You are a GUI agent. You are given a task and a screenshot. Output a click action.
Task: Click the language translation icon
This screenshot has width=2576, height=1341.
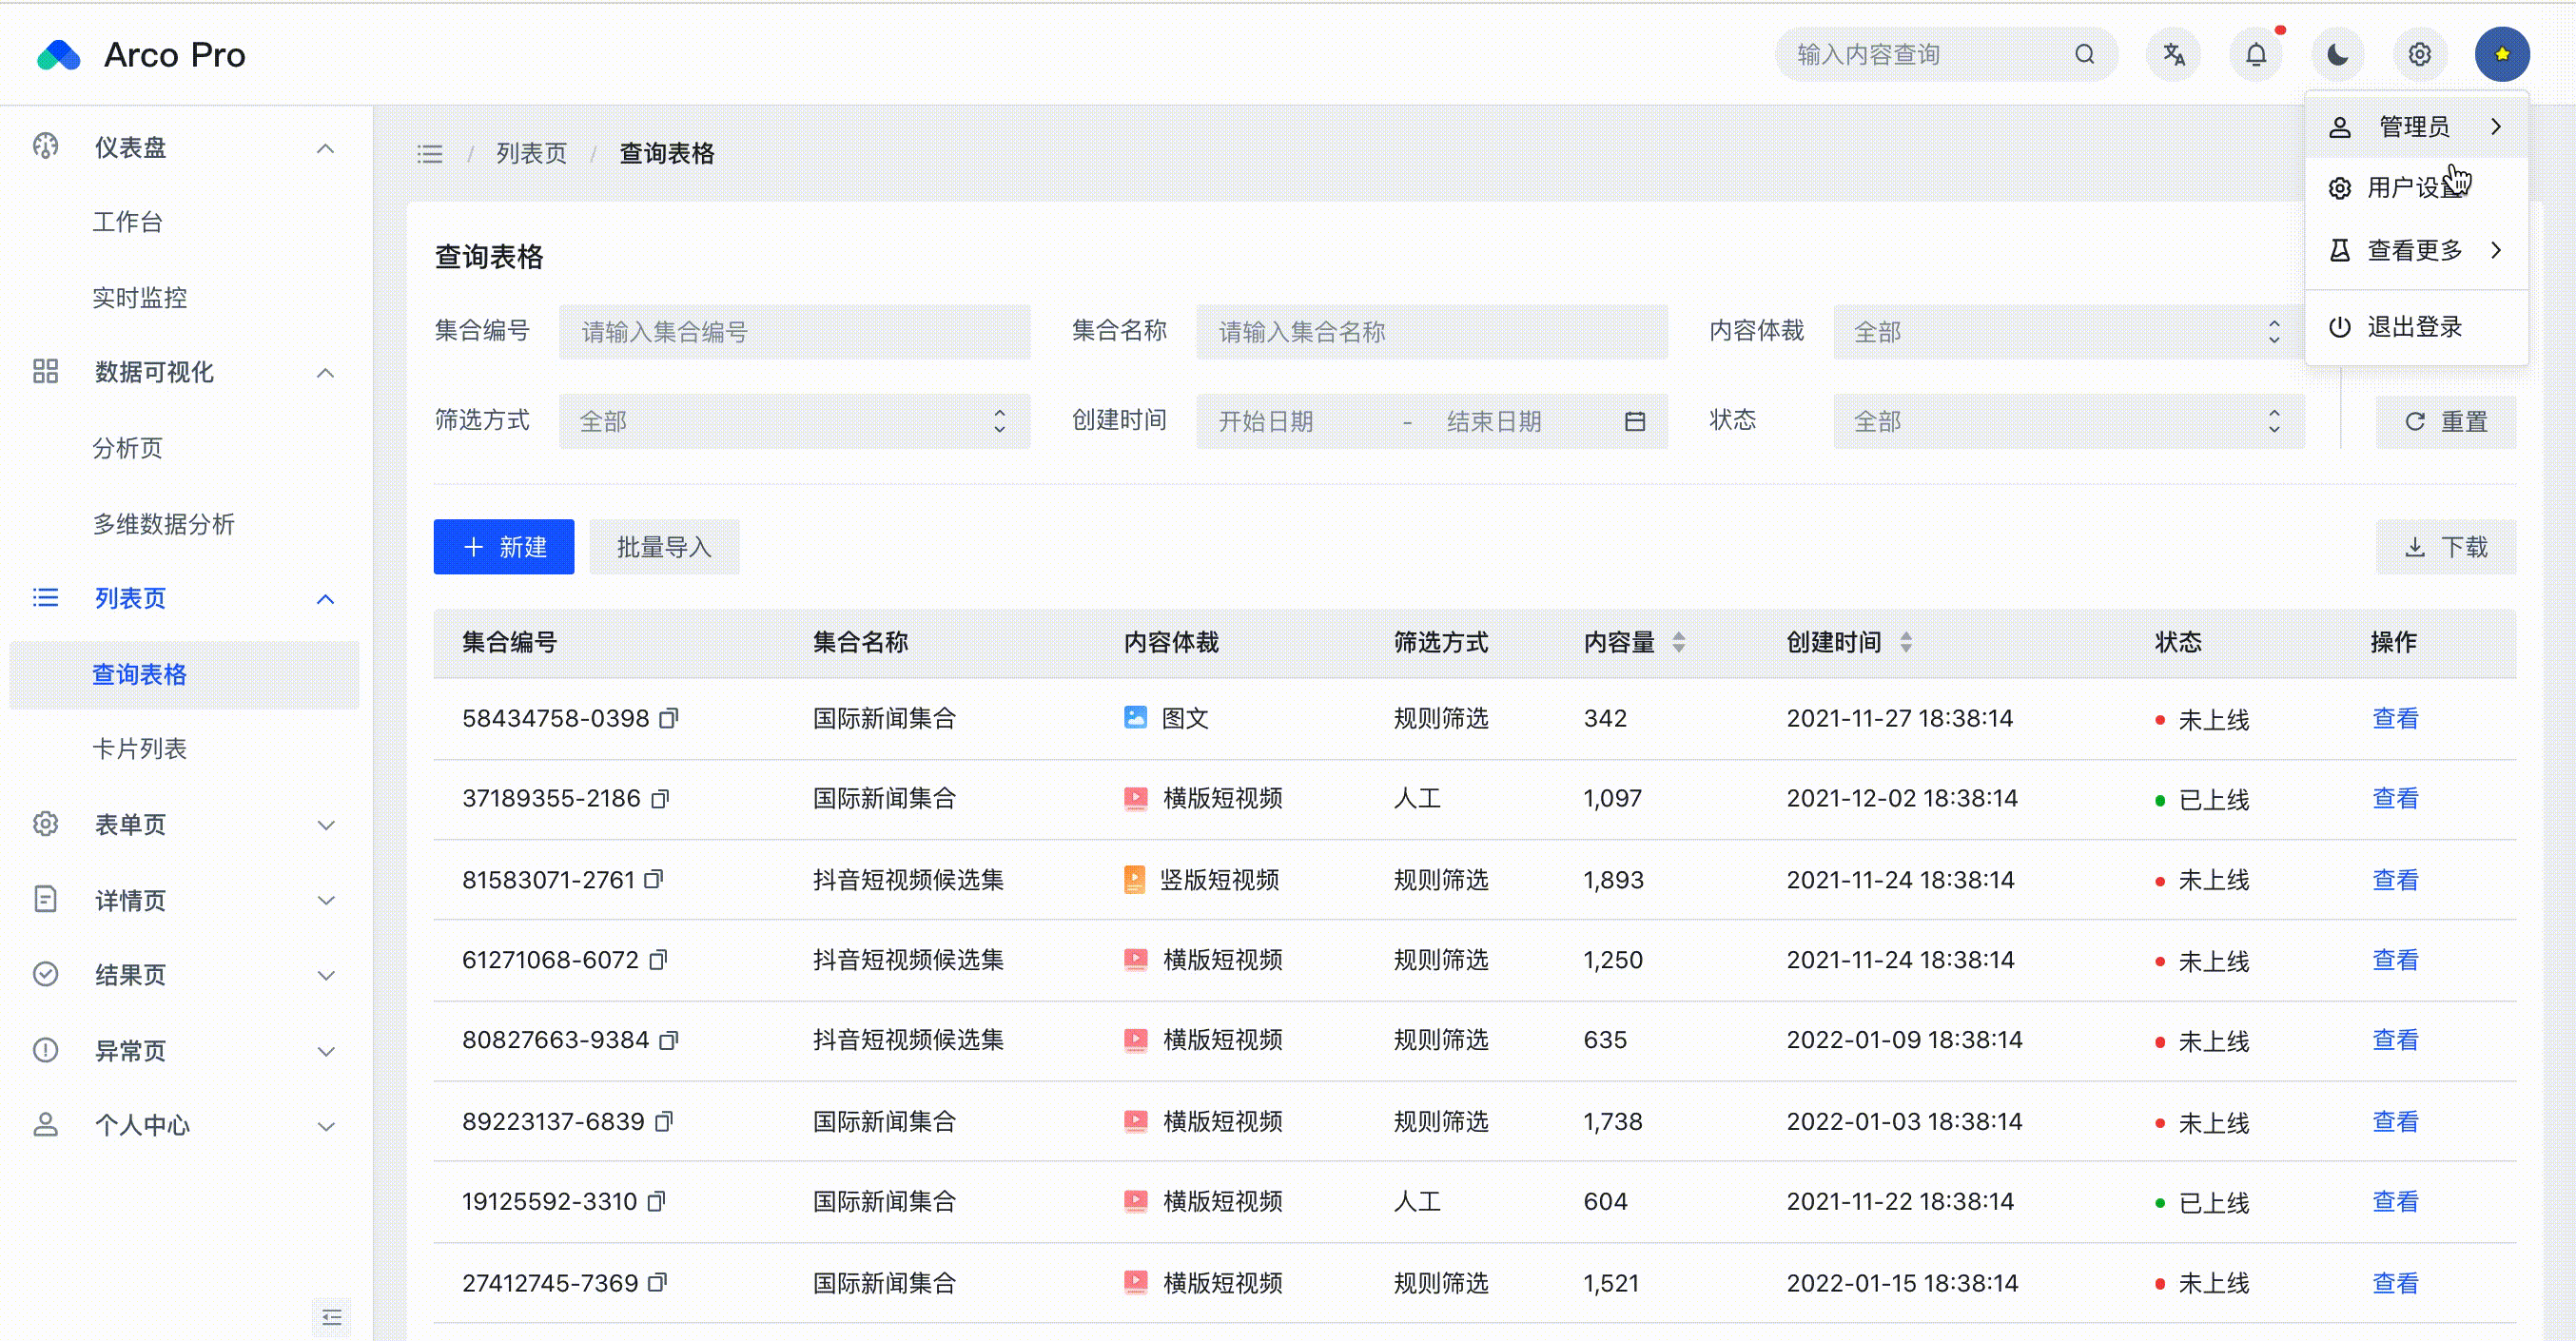pos(2173,54)
